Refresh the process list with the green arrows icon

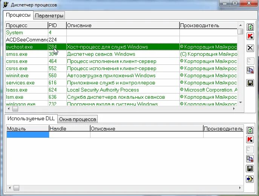(250, 27)
